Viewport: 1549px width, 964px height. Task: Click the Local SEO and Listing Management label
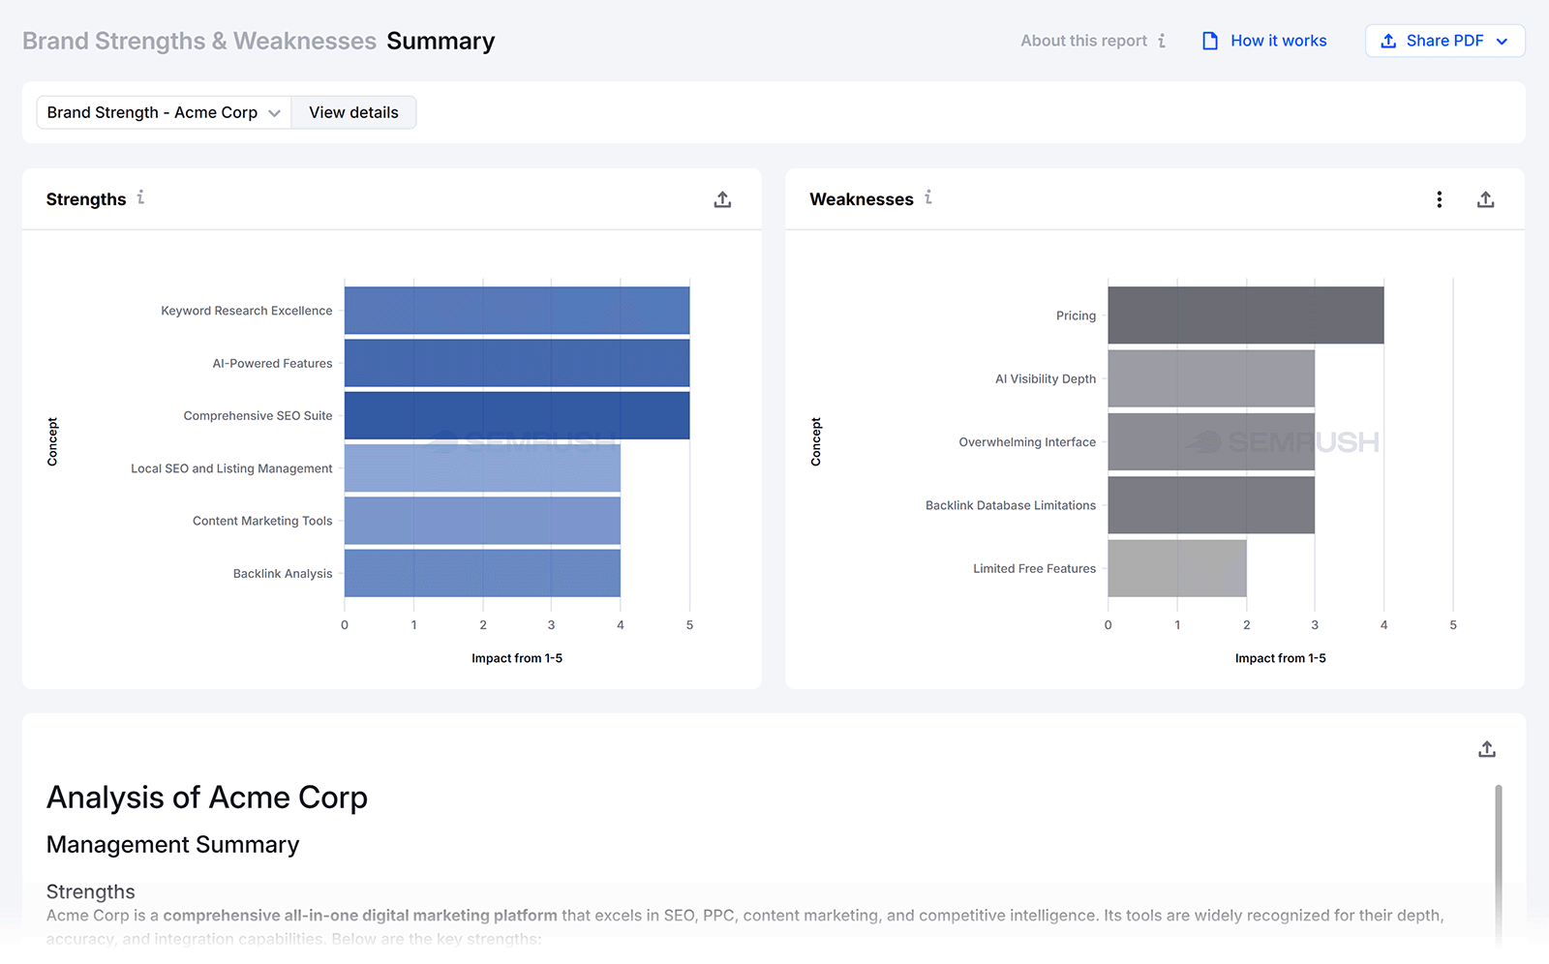click(x=231, y=468)
